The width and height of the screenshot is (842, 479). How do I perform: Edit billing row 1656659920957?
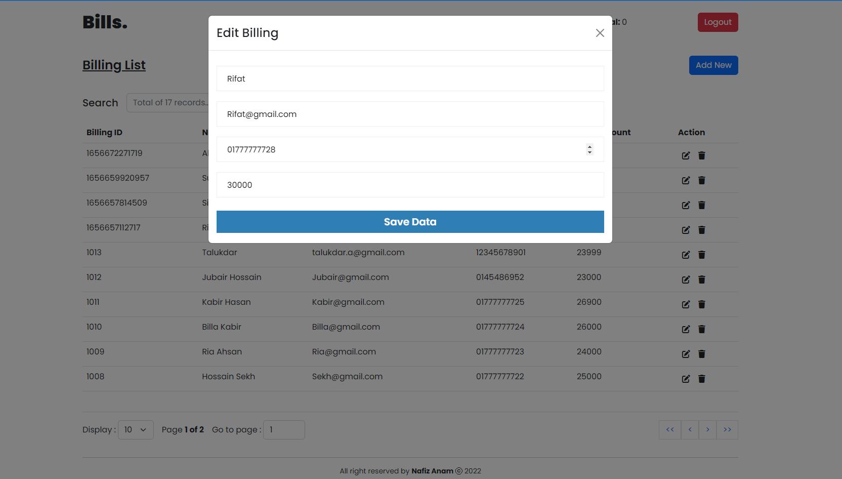pos(686,180)
